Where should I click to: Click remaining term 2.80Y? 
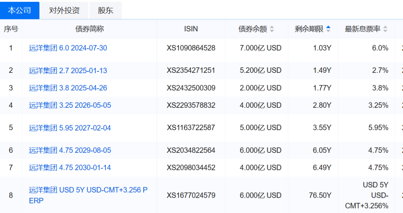pyautogui.click(x=322, y=105)
